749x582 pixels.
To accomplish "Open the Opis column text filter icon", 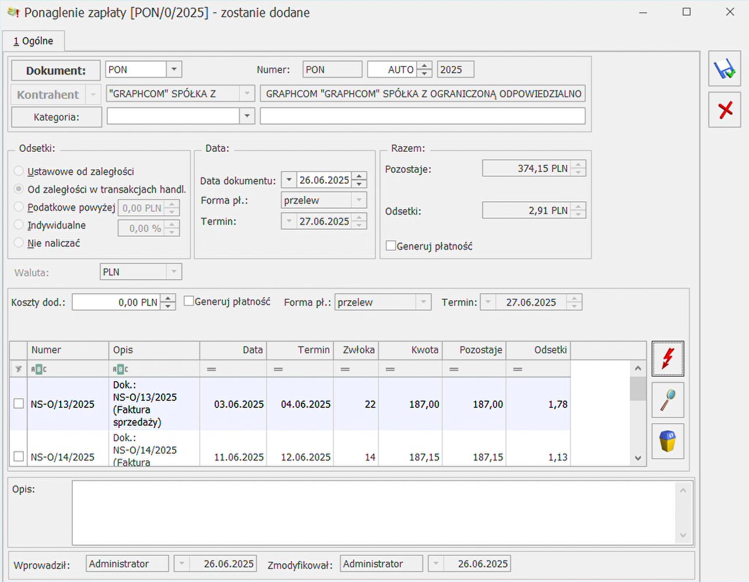I will pyautogui.click(x=121, y=369).
